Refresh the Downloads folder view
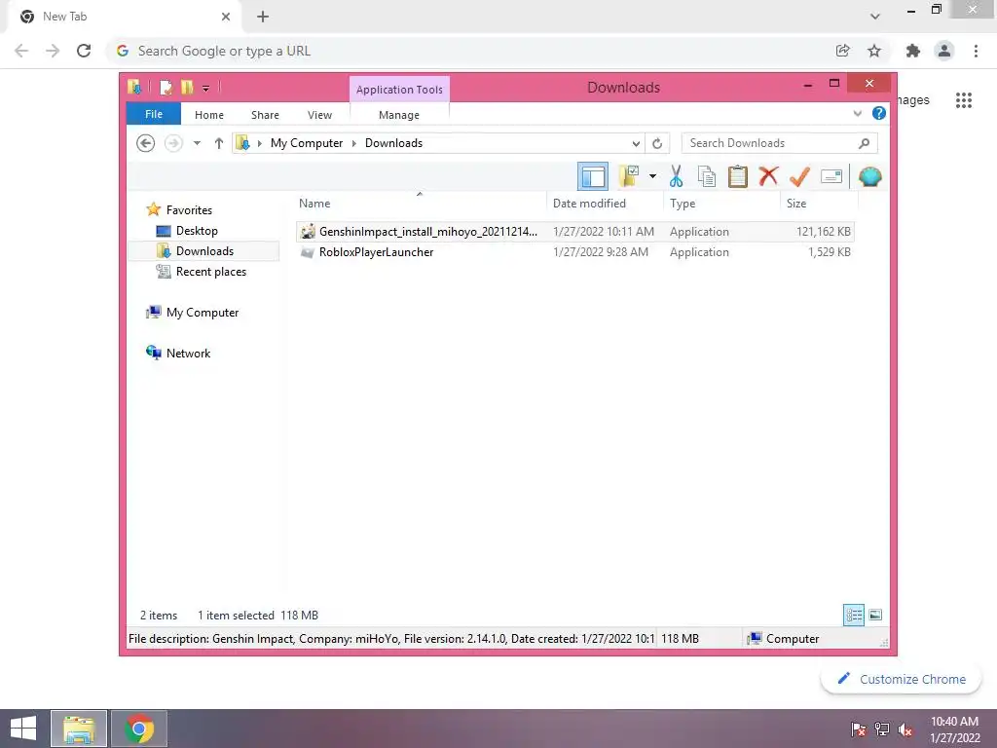 pos(657,143)
